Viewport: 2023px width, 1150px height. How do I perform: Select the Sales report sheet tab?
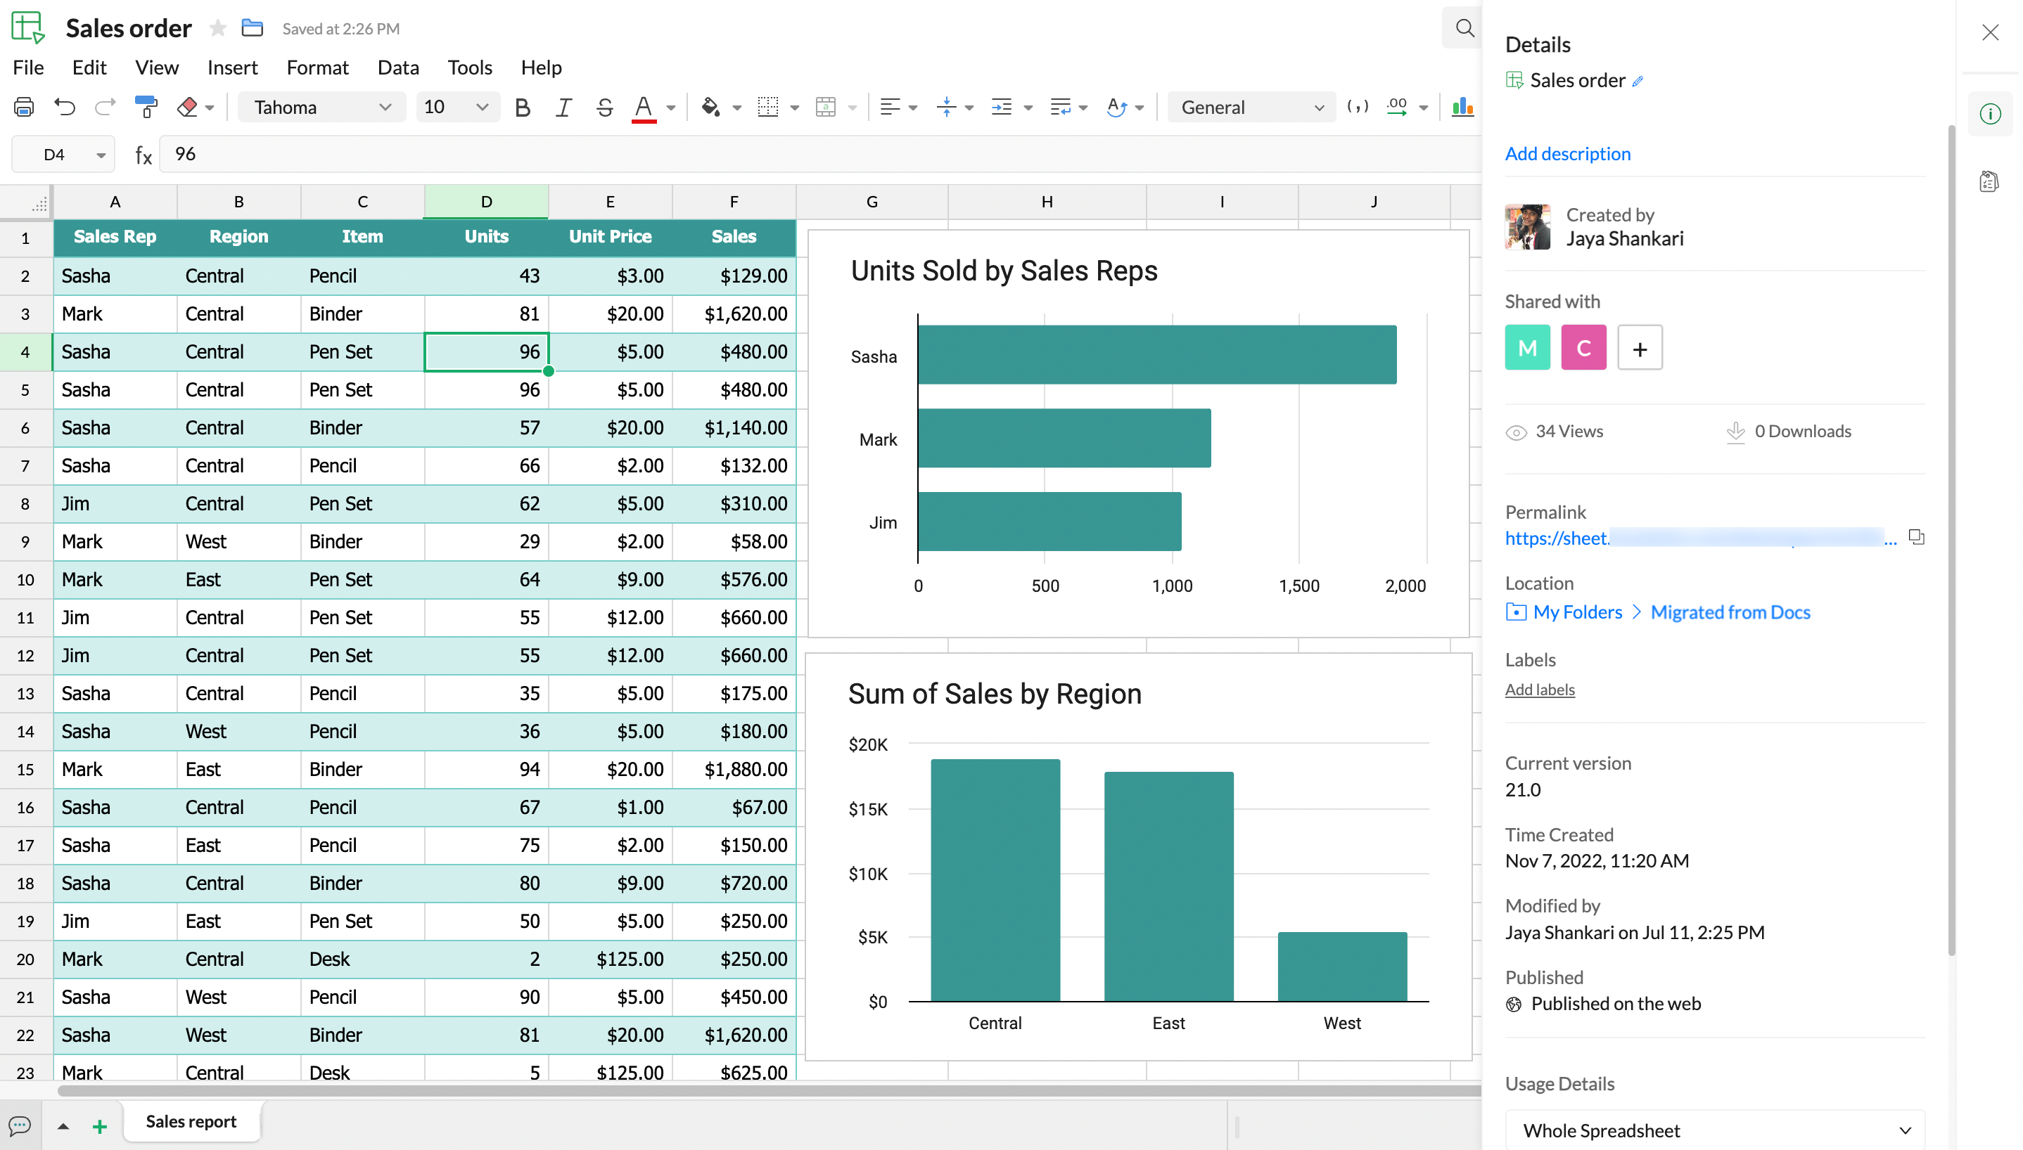click(x=191, y=1122)
